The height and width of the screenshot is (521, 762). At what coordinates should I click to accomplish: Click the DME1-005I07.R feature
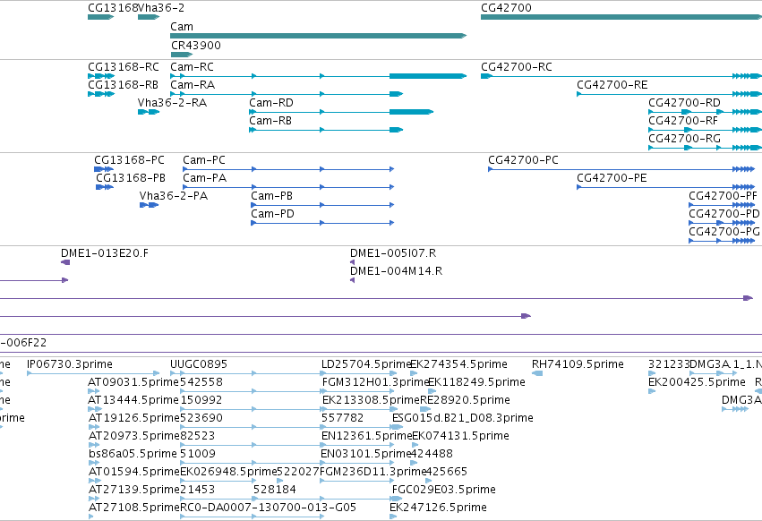point(352,262)
